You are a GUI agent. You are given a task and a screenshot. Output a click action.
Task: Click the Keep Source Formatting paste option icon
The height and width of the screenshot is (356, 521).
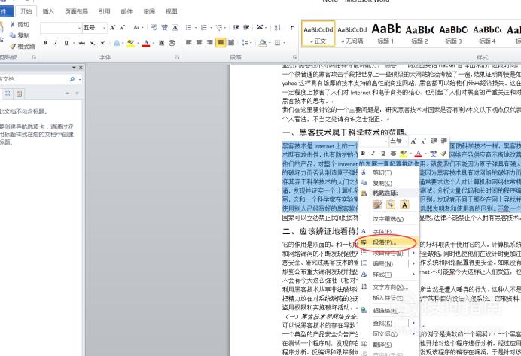pyautogui.click(x=377, y=205)
